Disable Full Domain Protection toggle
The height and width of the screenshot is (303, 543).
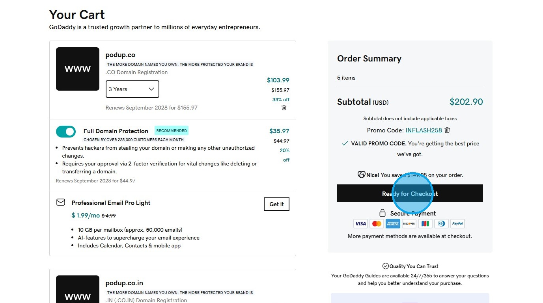click(x=66, y=132)
